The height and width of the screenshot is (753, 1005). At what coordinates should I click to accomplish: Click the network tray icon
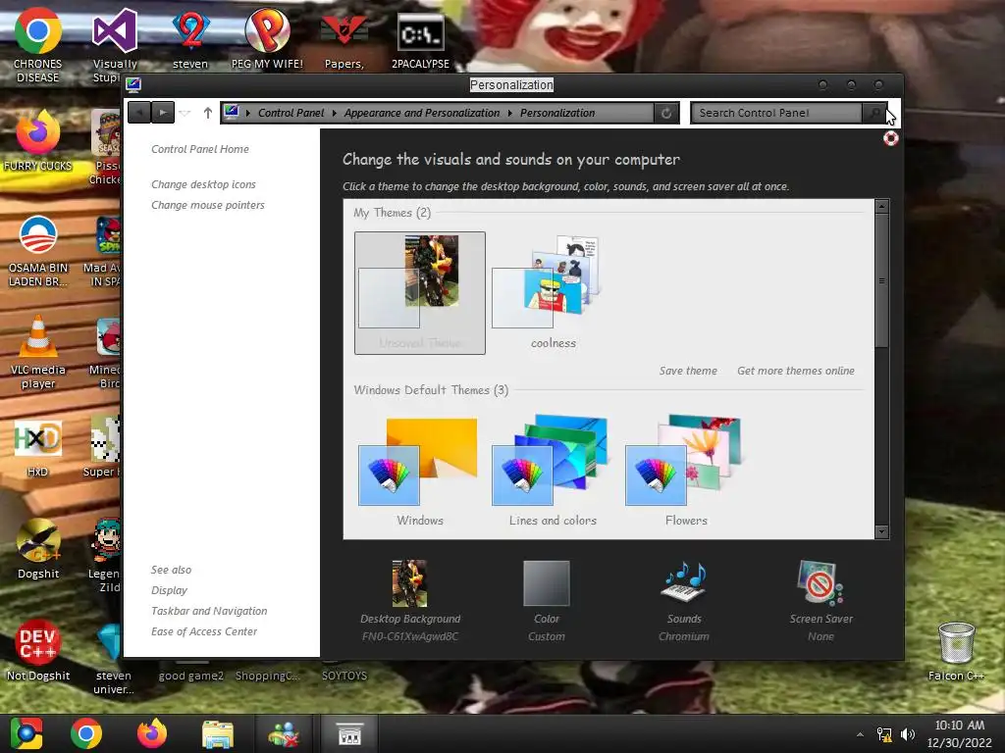[x=884, y=734]
